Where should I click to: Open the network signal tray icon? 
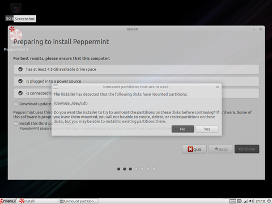(x=246, y=201)
